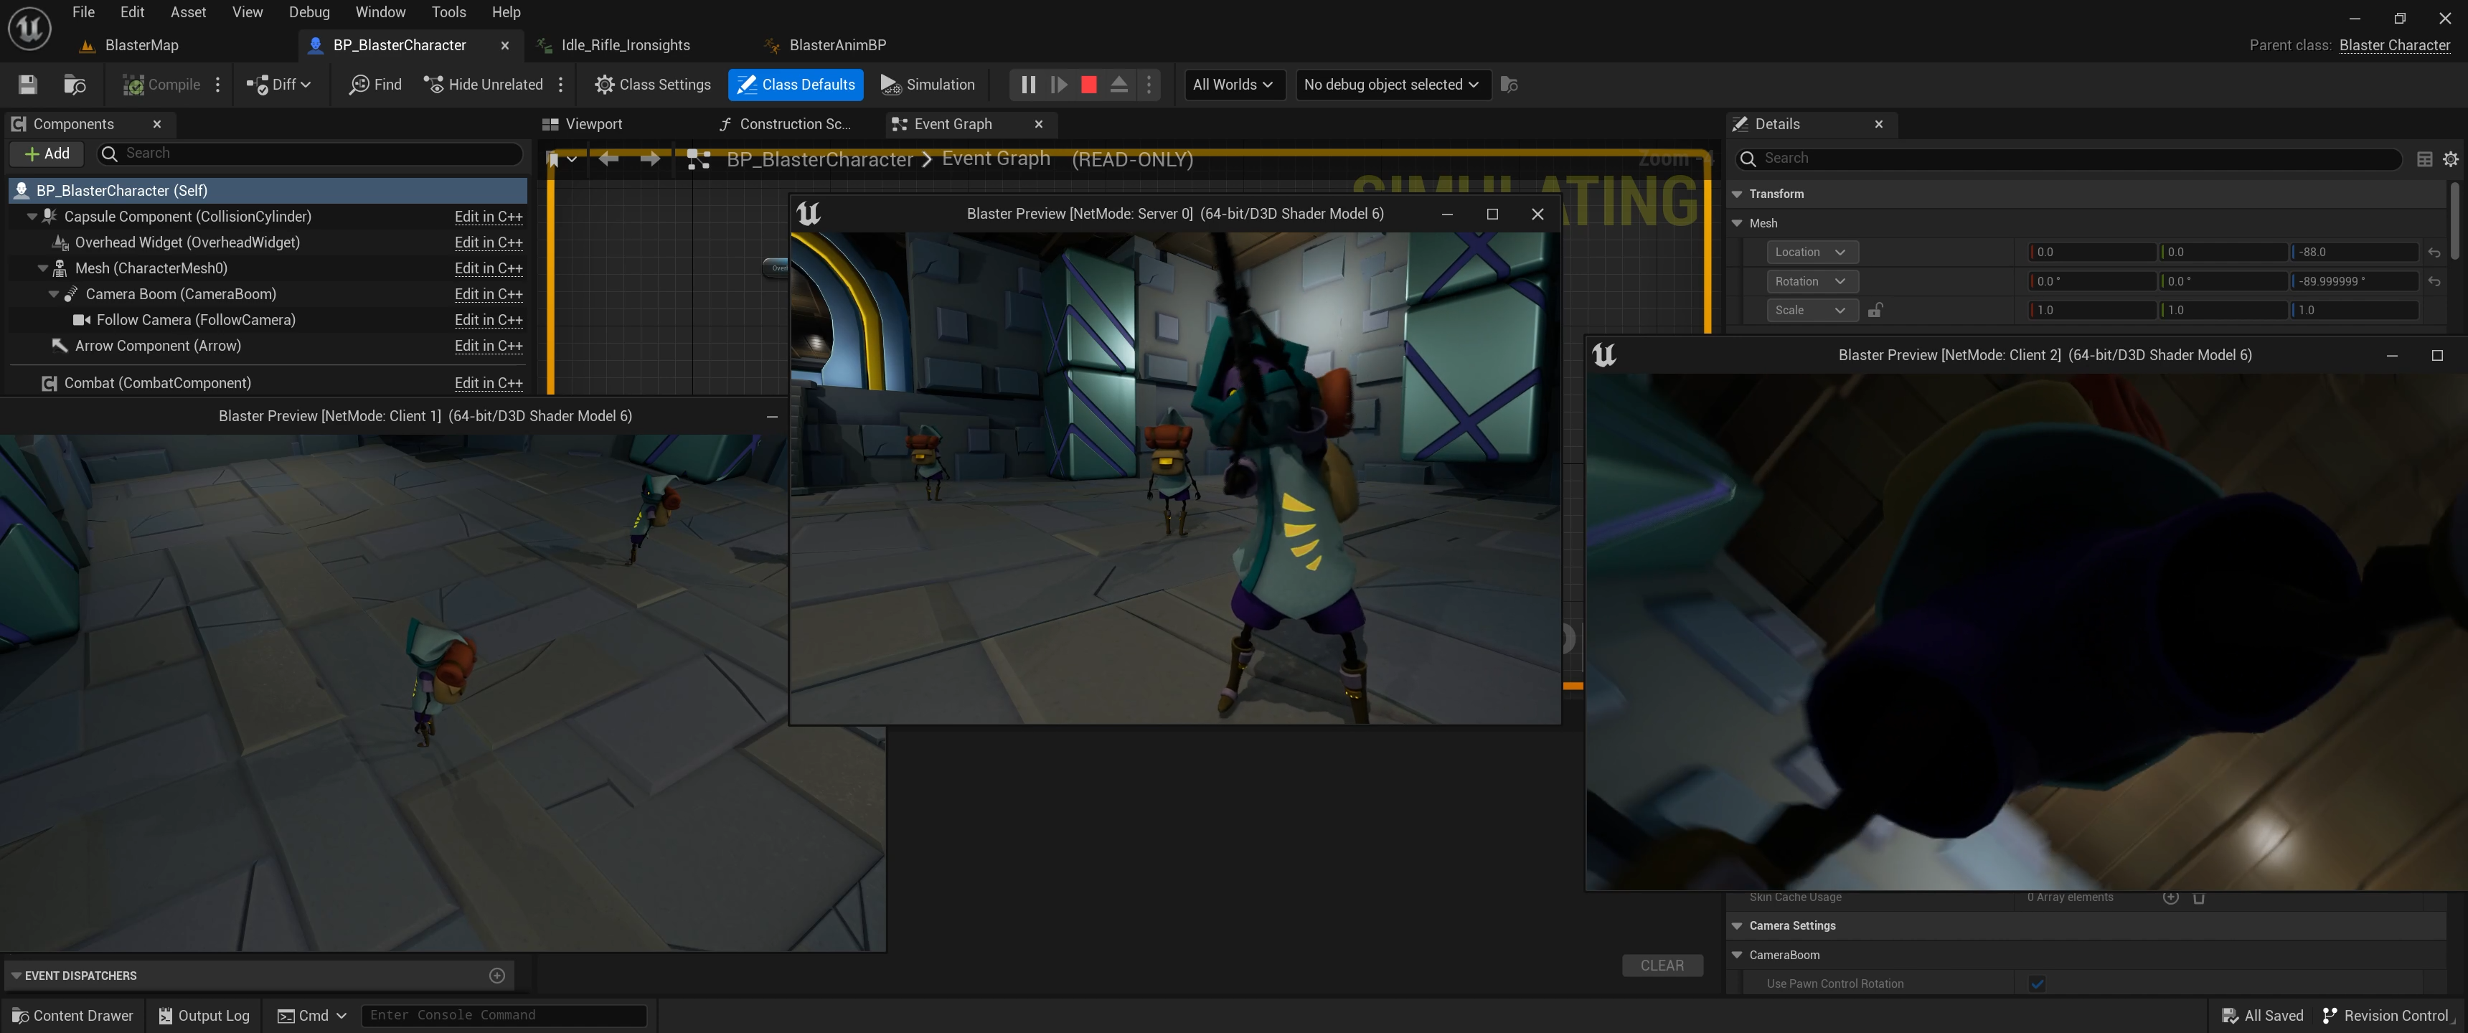2468x1033 pixels.
Task: Open the All Worlds dropdown
Action: (x=1232, y=85)
